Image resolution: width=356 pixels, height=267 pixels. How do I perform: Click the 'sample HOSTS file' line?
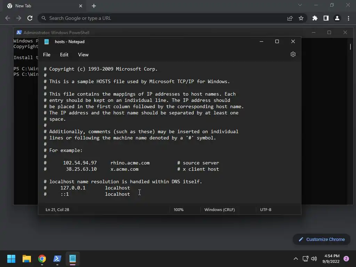point(137,81)
